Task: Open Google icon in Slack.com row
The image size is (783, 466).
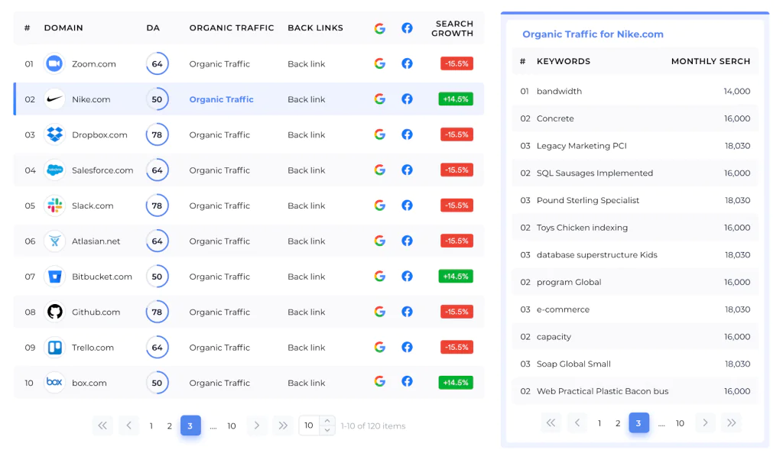Action: pos(379,205)
